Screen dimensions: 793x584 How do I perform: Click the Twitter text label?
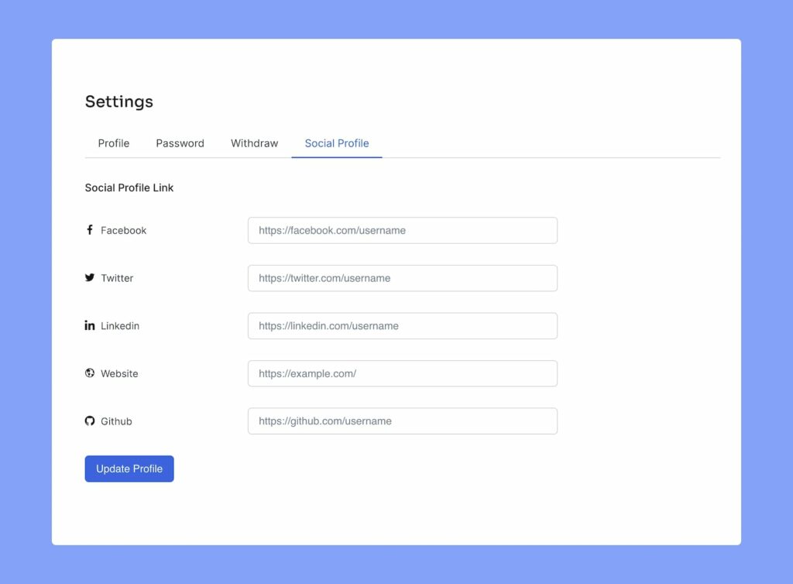point(117,278)
